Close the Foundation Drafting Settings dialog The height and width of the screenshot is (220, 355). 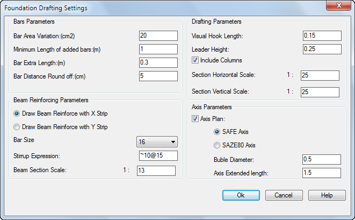338,5
